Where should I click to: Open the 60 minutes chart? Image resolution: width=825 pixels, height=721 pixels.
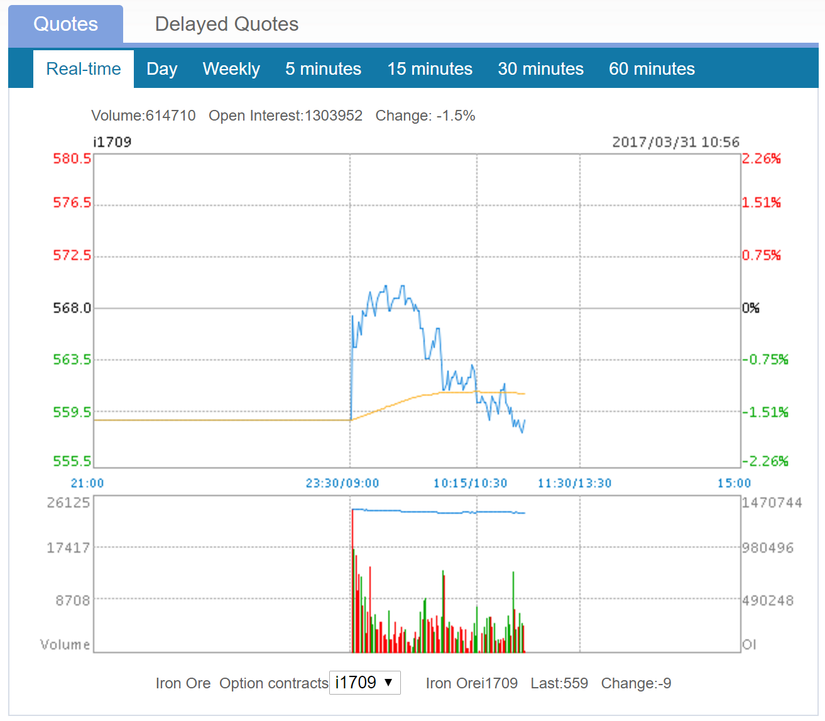pos(652,69)
